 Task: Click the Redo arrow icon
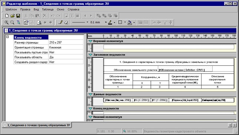click(x=59, y=16)
